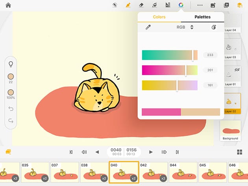Open the three-dot more options menu
The image size is (248, 186).
click(x=200, y=5)
